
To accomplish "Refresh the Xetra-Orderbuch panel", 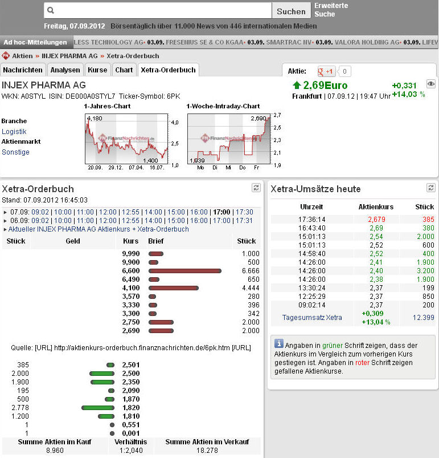I will pos(256,188).
